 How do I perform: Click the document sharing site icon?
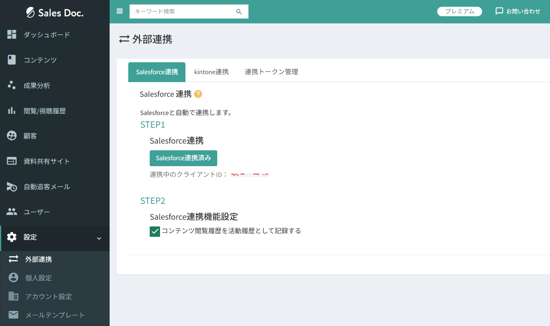[12, 161]
